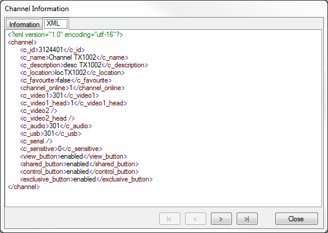Click the c_video1_head line

click(x=73, y=103)
